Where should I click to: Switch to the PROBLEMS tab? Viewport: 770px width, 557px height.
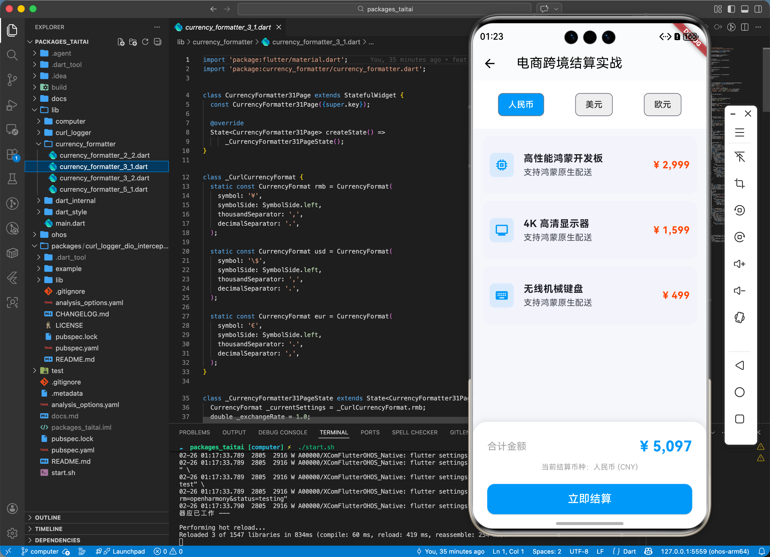[x=194, y=432]
